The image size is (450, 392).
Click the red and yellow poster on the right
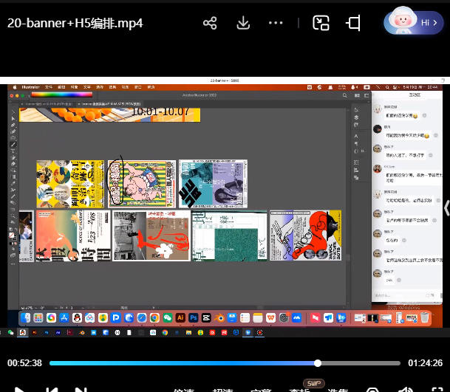tap(305, 235)
